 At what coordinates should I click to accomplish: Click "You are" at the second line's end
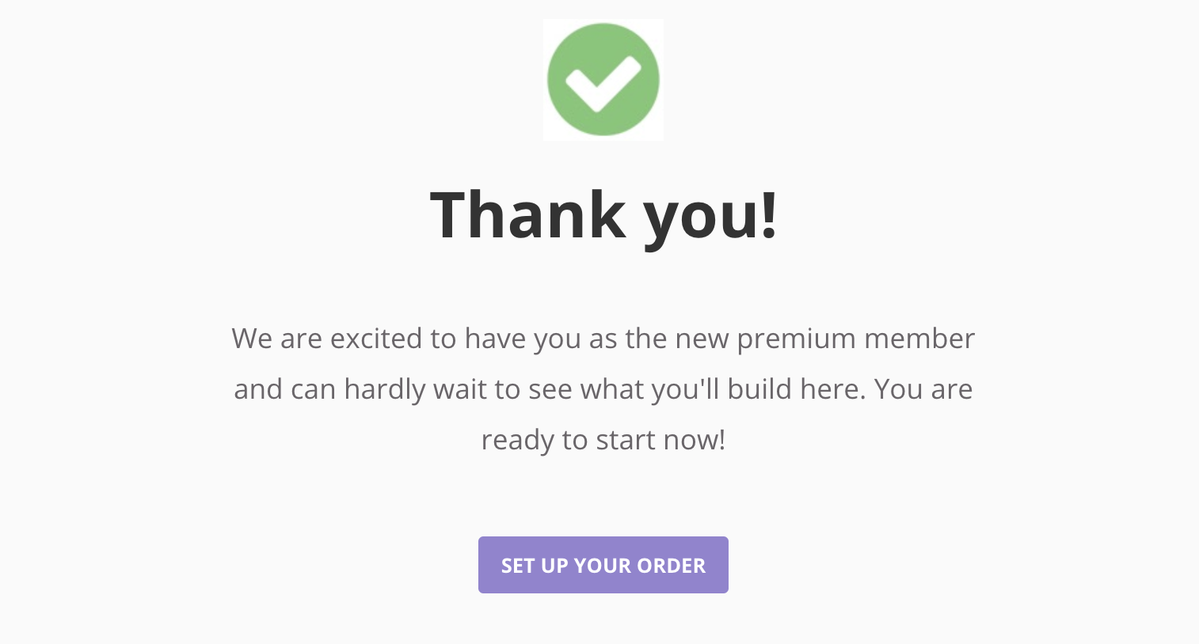pyautogui.click(x=923, y=389)
